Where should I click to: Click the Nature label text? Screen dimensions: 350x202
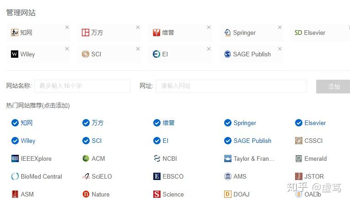(x=101, y=194)
